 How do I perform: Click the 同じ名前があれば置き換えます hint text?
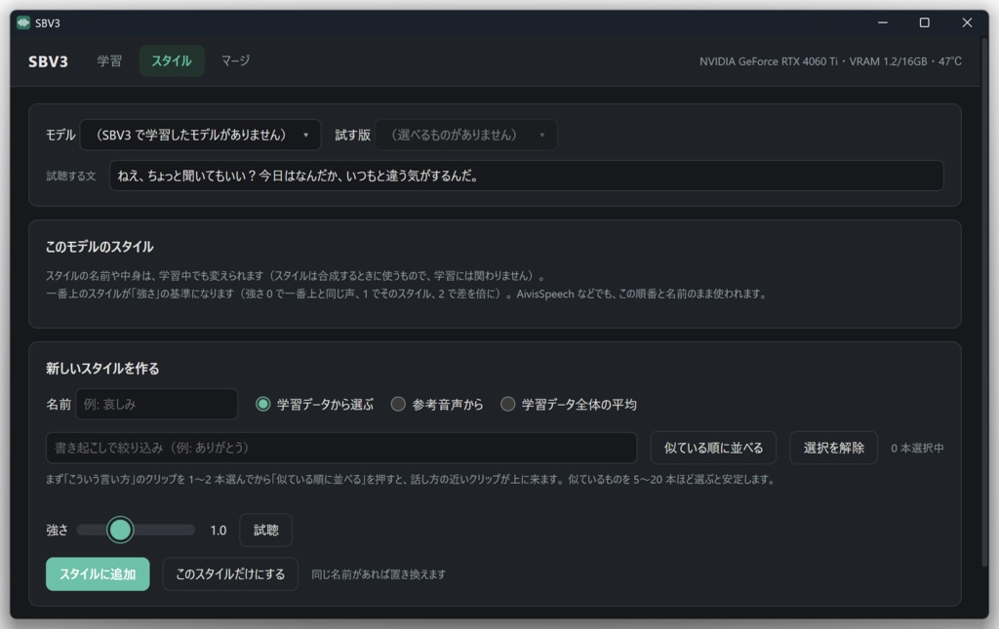click(x=379, y=574)
